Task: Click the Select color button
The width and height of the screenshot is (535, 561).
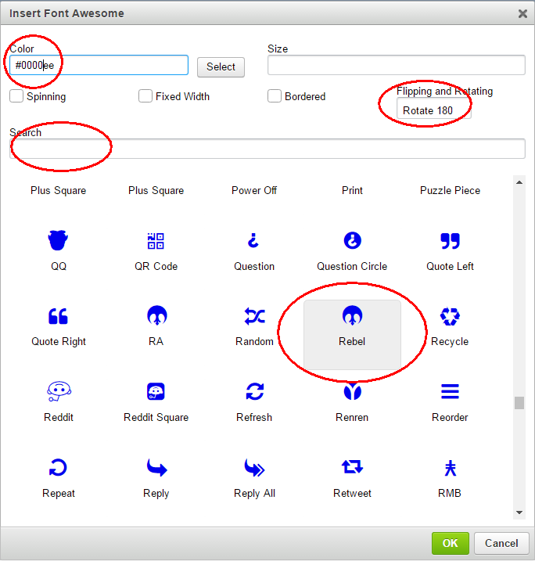Action: tap(221, 67)
